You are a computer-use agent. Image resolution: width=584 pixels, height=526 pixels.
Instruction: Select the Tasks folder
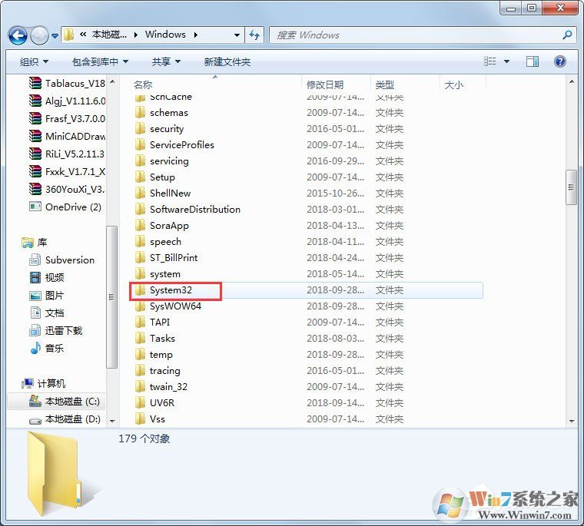pyautogui.click(x=155, y=339)
